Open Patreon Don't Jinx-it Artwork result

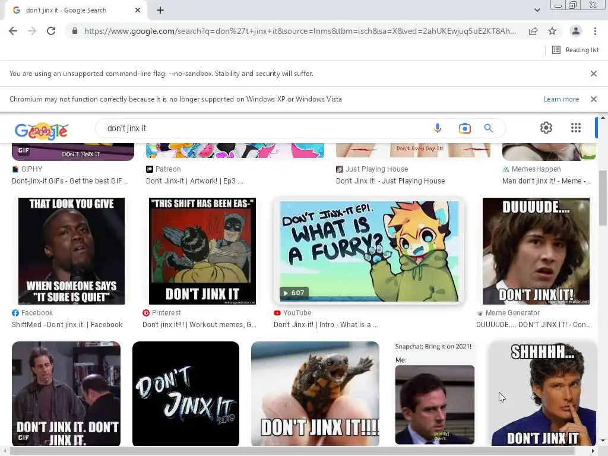coord(195,181)
